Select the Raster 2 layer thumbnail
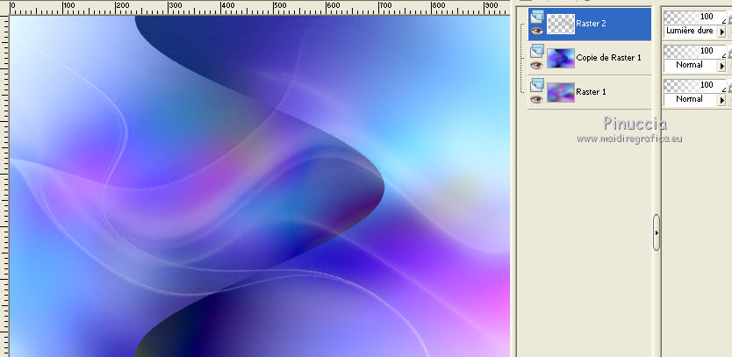Viewport: 732px width, 357px height. point(560,24)
